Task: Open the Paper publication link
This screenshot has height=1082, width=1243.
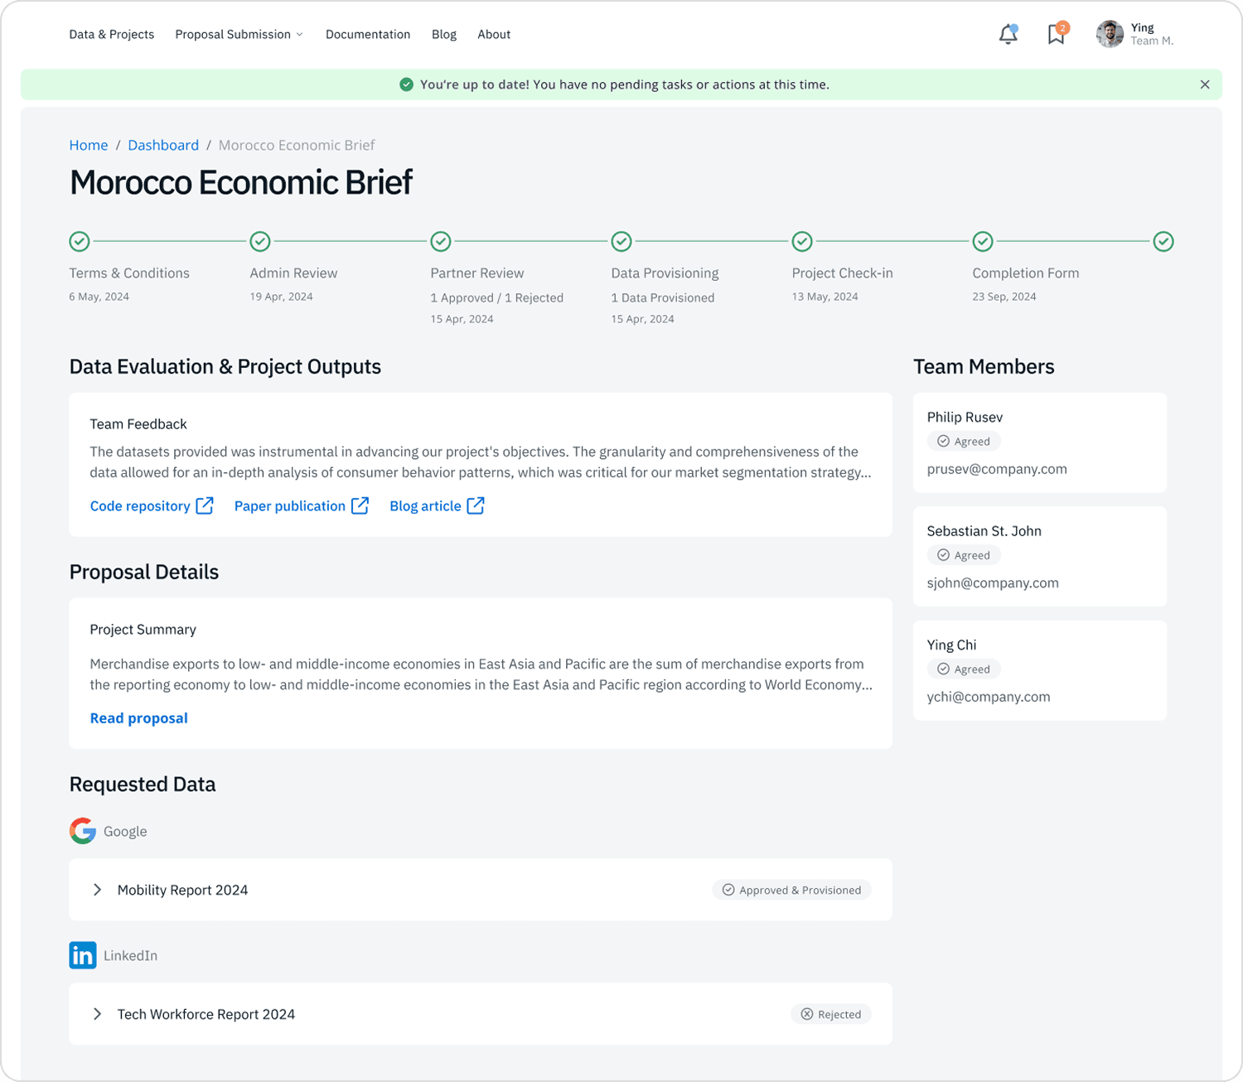Action: [290, 506]
